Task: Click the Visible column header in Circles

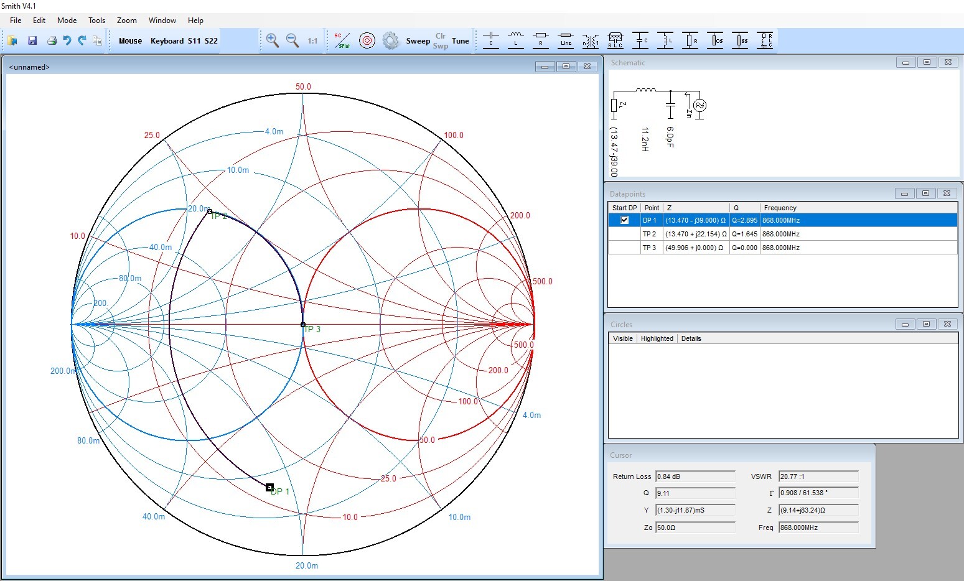Action: coord(623,338)
